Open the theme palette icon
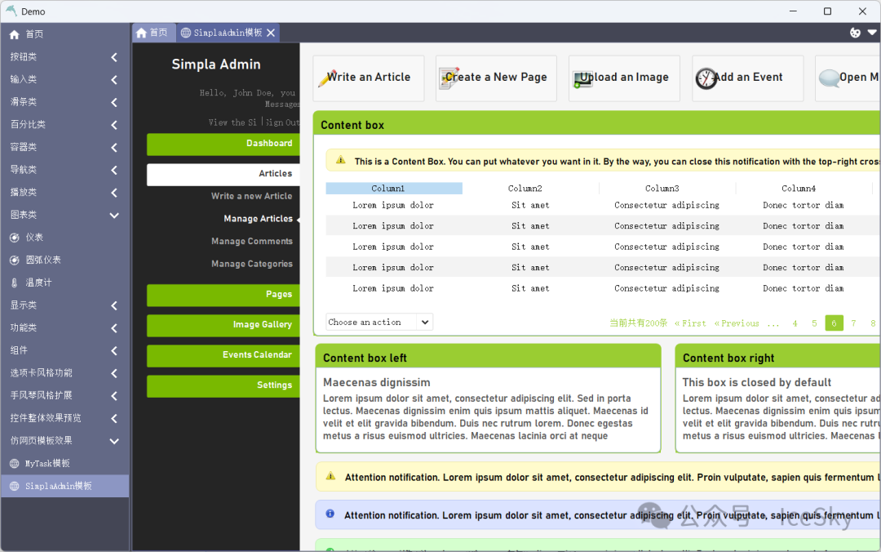 point(855,33)
